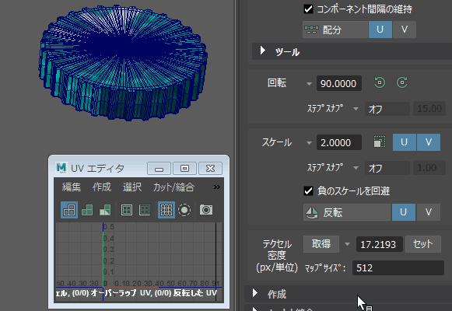Open 編集 menu in UV エディタ

72,187
